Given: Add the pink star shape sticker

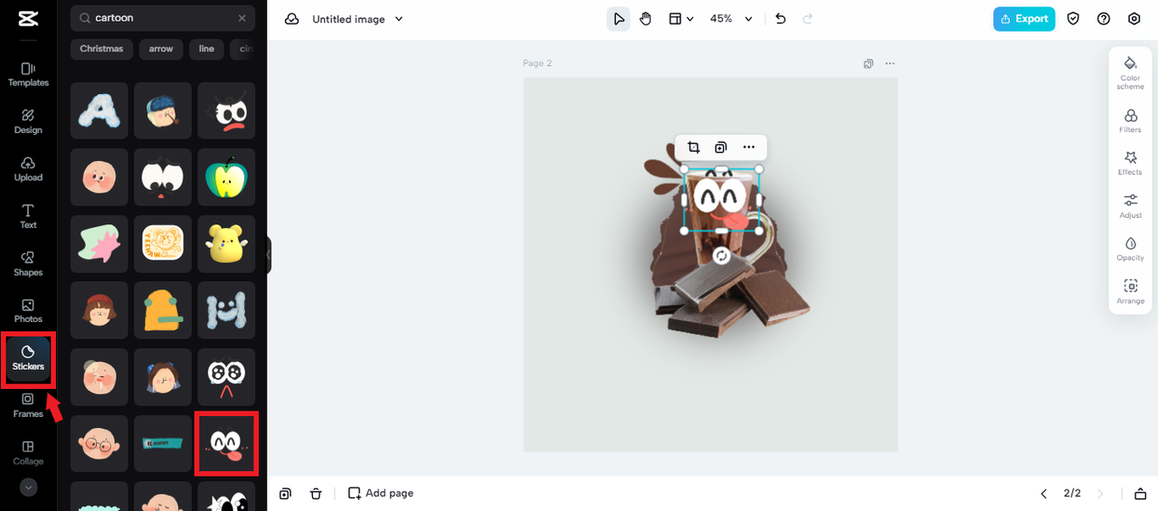Looking at the screenshot, I should (99, 243).
